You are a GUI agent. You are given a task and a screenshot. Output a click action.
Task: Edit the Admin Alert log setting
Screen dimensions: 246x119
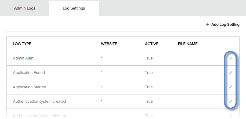230,58
